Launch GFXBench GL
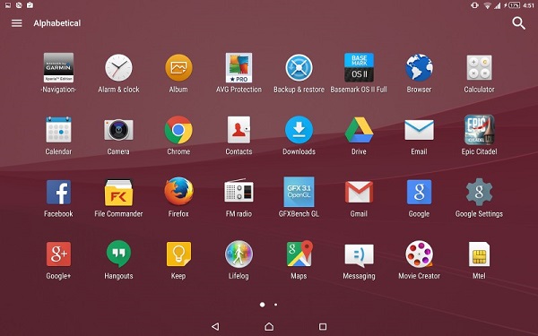 coord(299,192)
